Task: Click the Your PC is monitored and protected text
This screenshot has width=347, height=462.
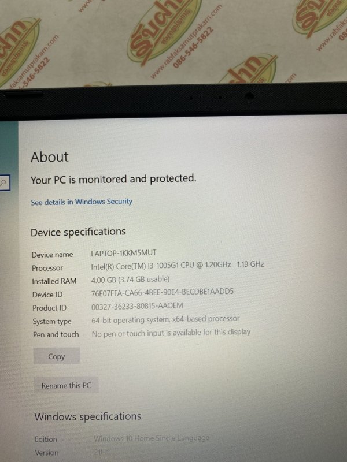Action: click(113, 179)
